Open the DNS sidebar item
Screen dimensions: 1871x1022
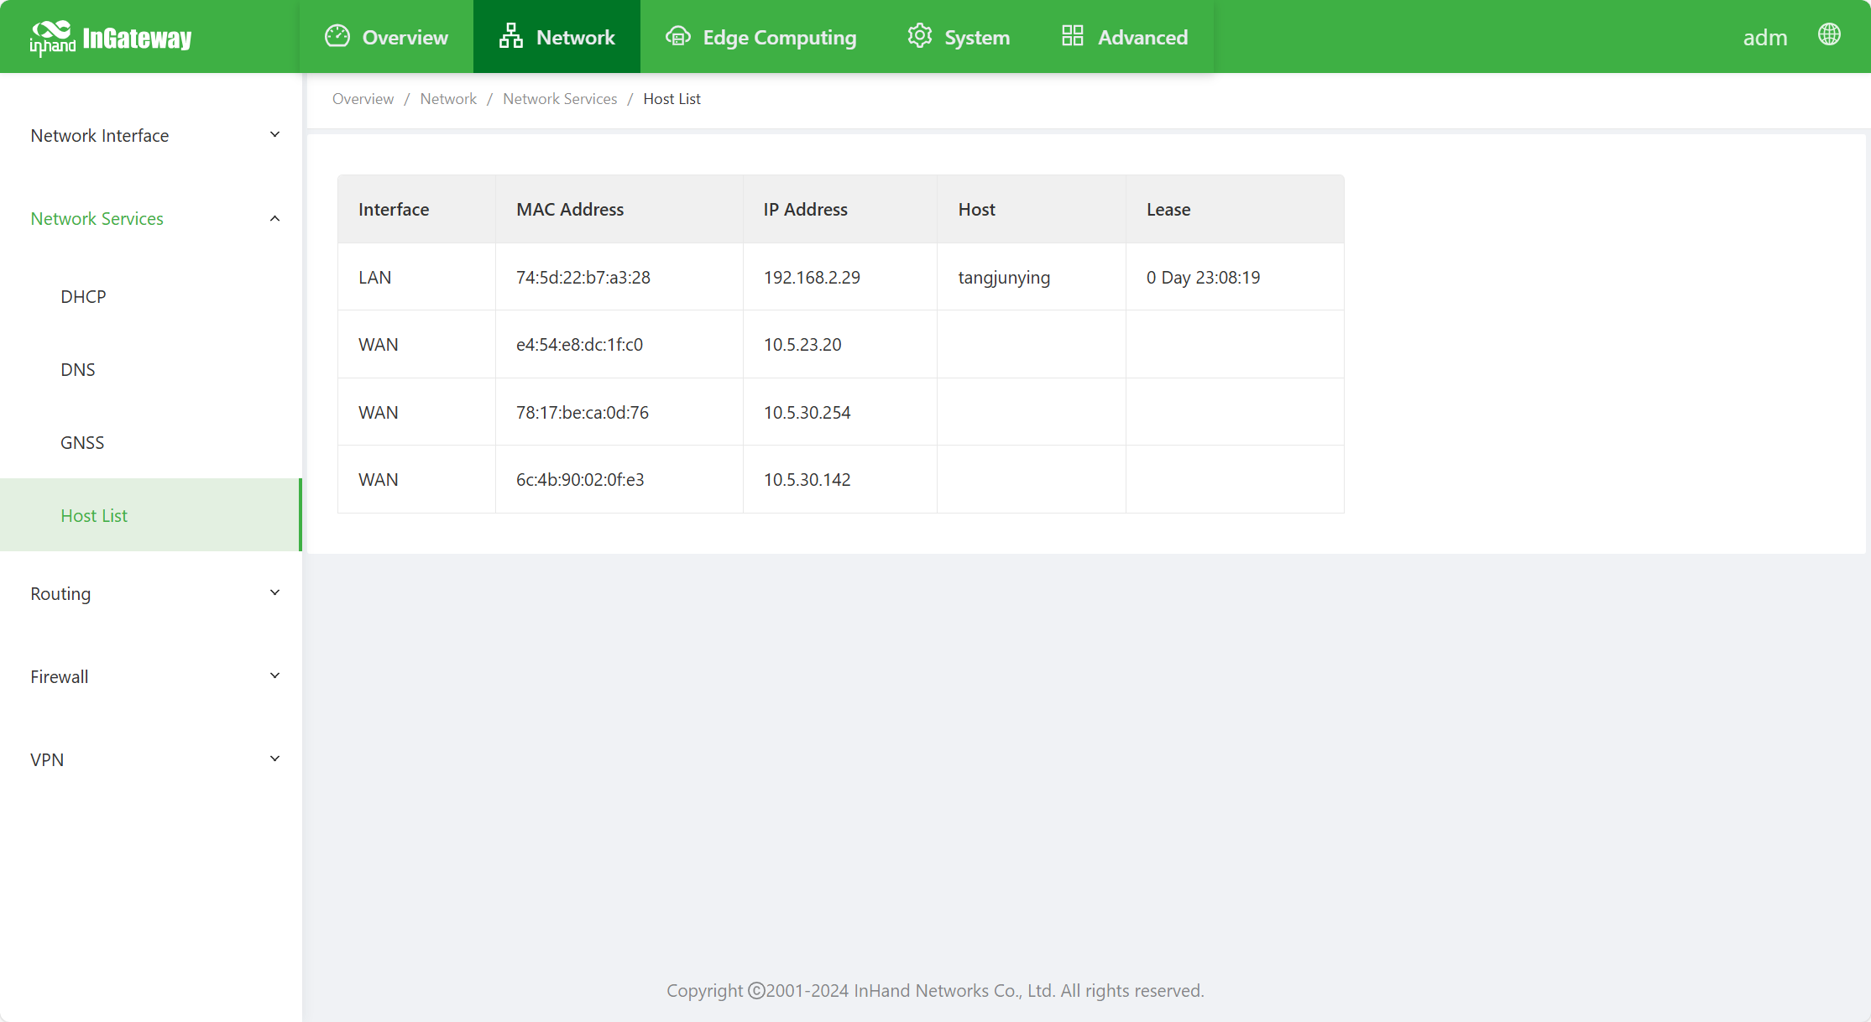(x=77, y=370)
